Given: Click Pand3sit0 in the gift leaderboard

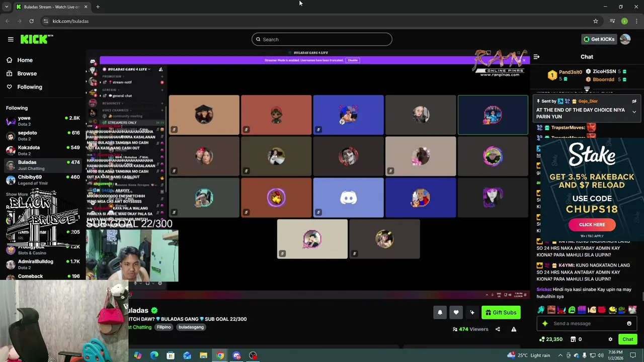Looking at the screenshot, I should pyautogui.click(x=570, y=72).
